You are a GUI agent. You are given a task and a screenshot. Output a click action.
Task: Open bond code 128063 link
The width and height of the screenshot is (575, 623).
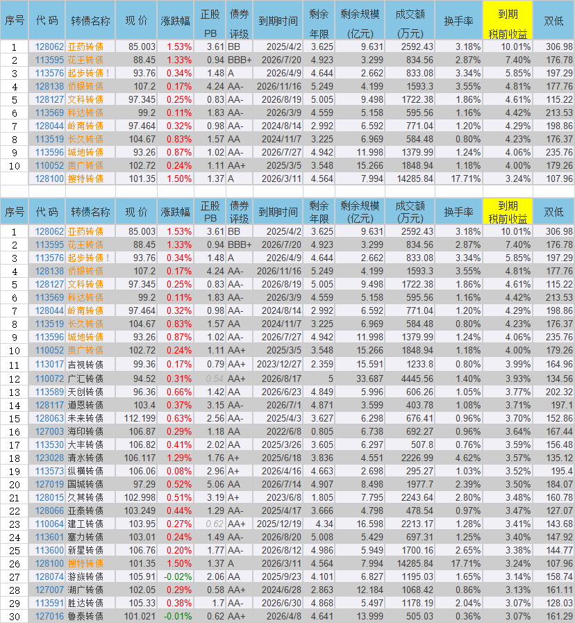pos(49,418)
